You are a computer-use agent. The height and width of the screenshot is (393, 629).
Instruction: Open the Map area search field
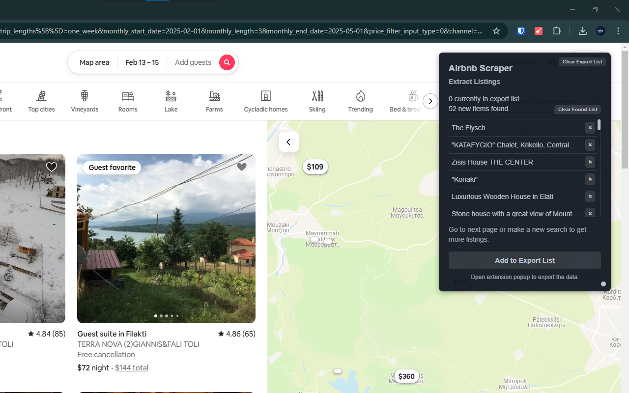point(94,62)
